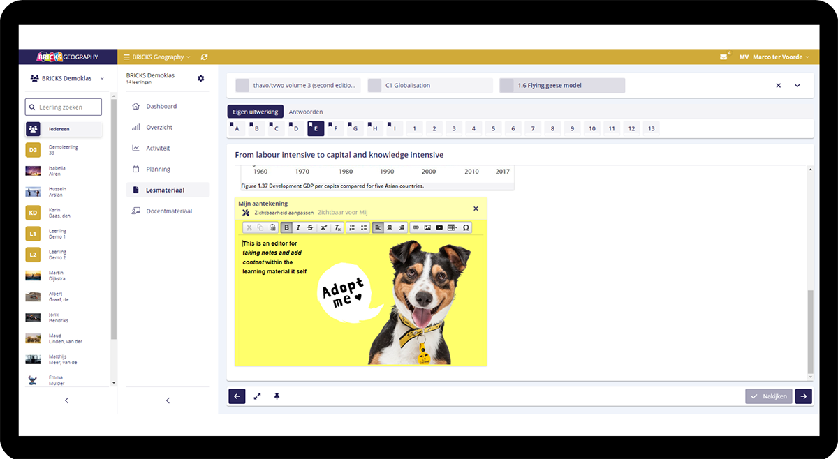Image resolution: width=838 pixels, height=459 pixels.
Task: Switch to the Antwoorden tab
Action: (x=306, y=112)
